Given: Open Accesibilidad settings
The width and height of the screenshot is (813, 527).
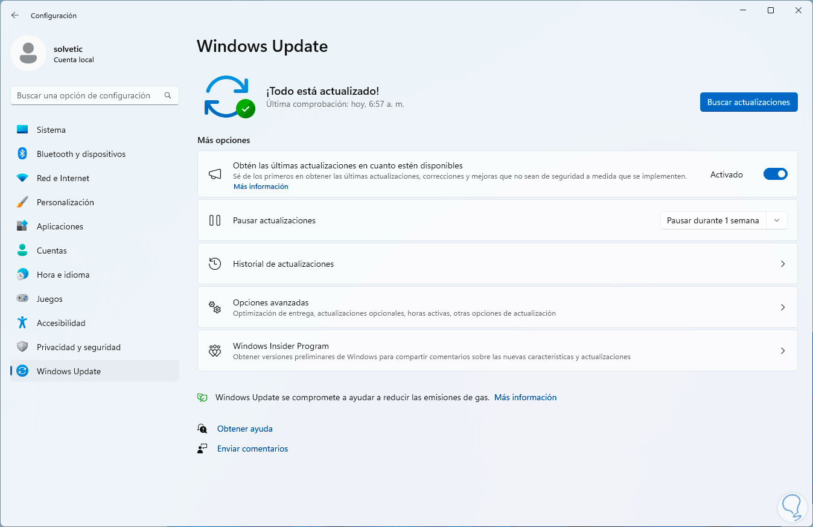Looking at the screenshot, I should pyautogui.click(x=95, y=323).
